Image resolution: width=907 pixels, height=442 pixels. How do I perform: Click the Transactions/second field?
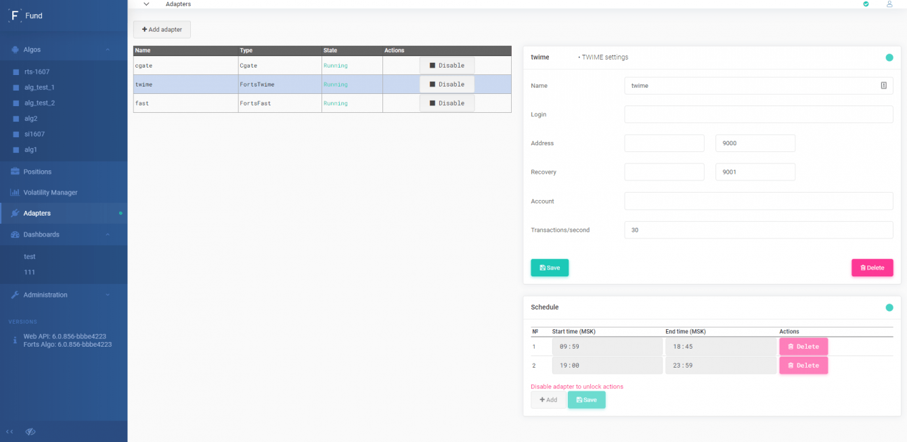759,230
